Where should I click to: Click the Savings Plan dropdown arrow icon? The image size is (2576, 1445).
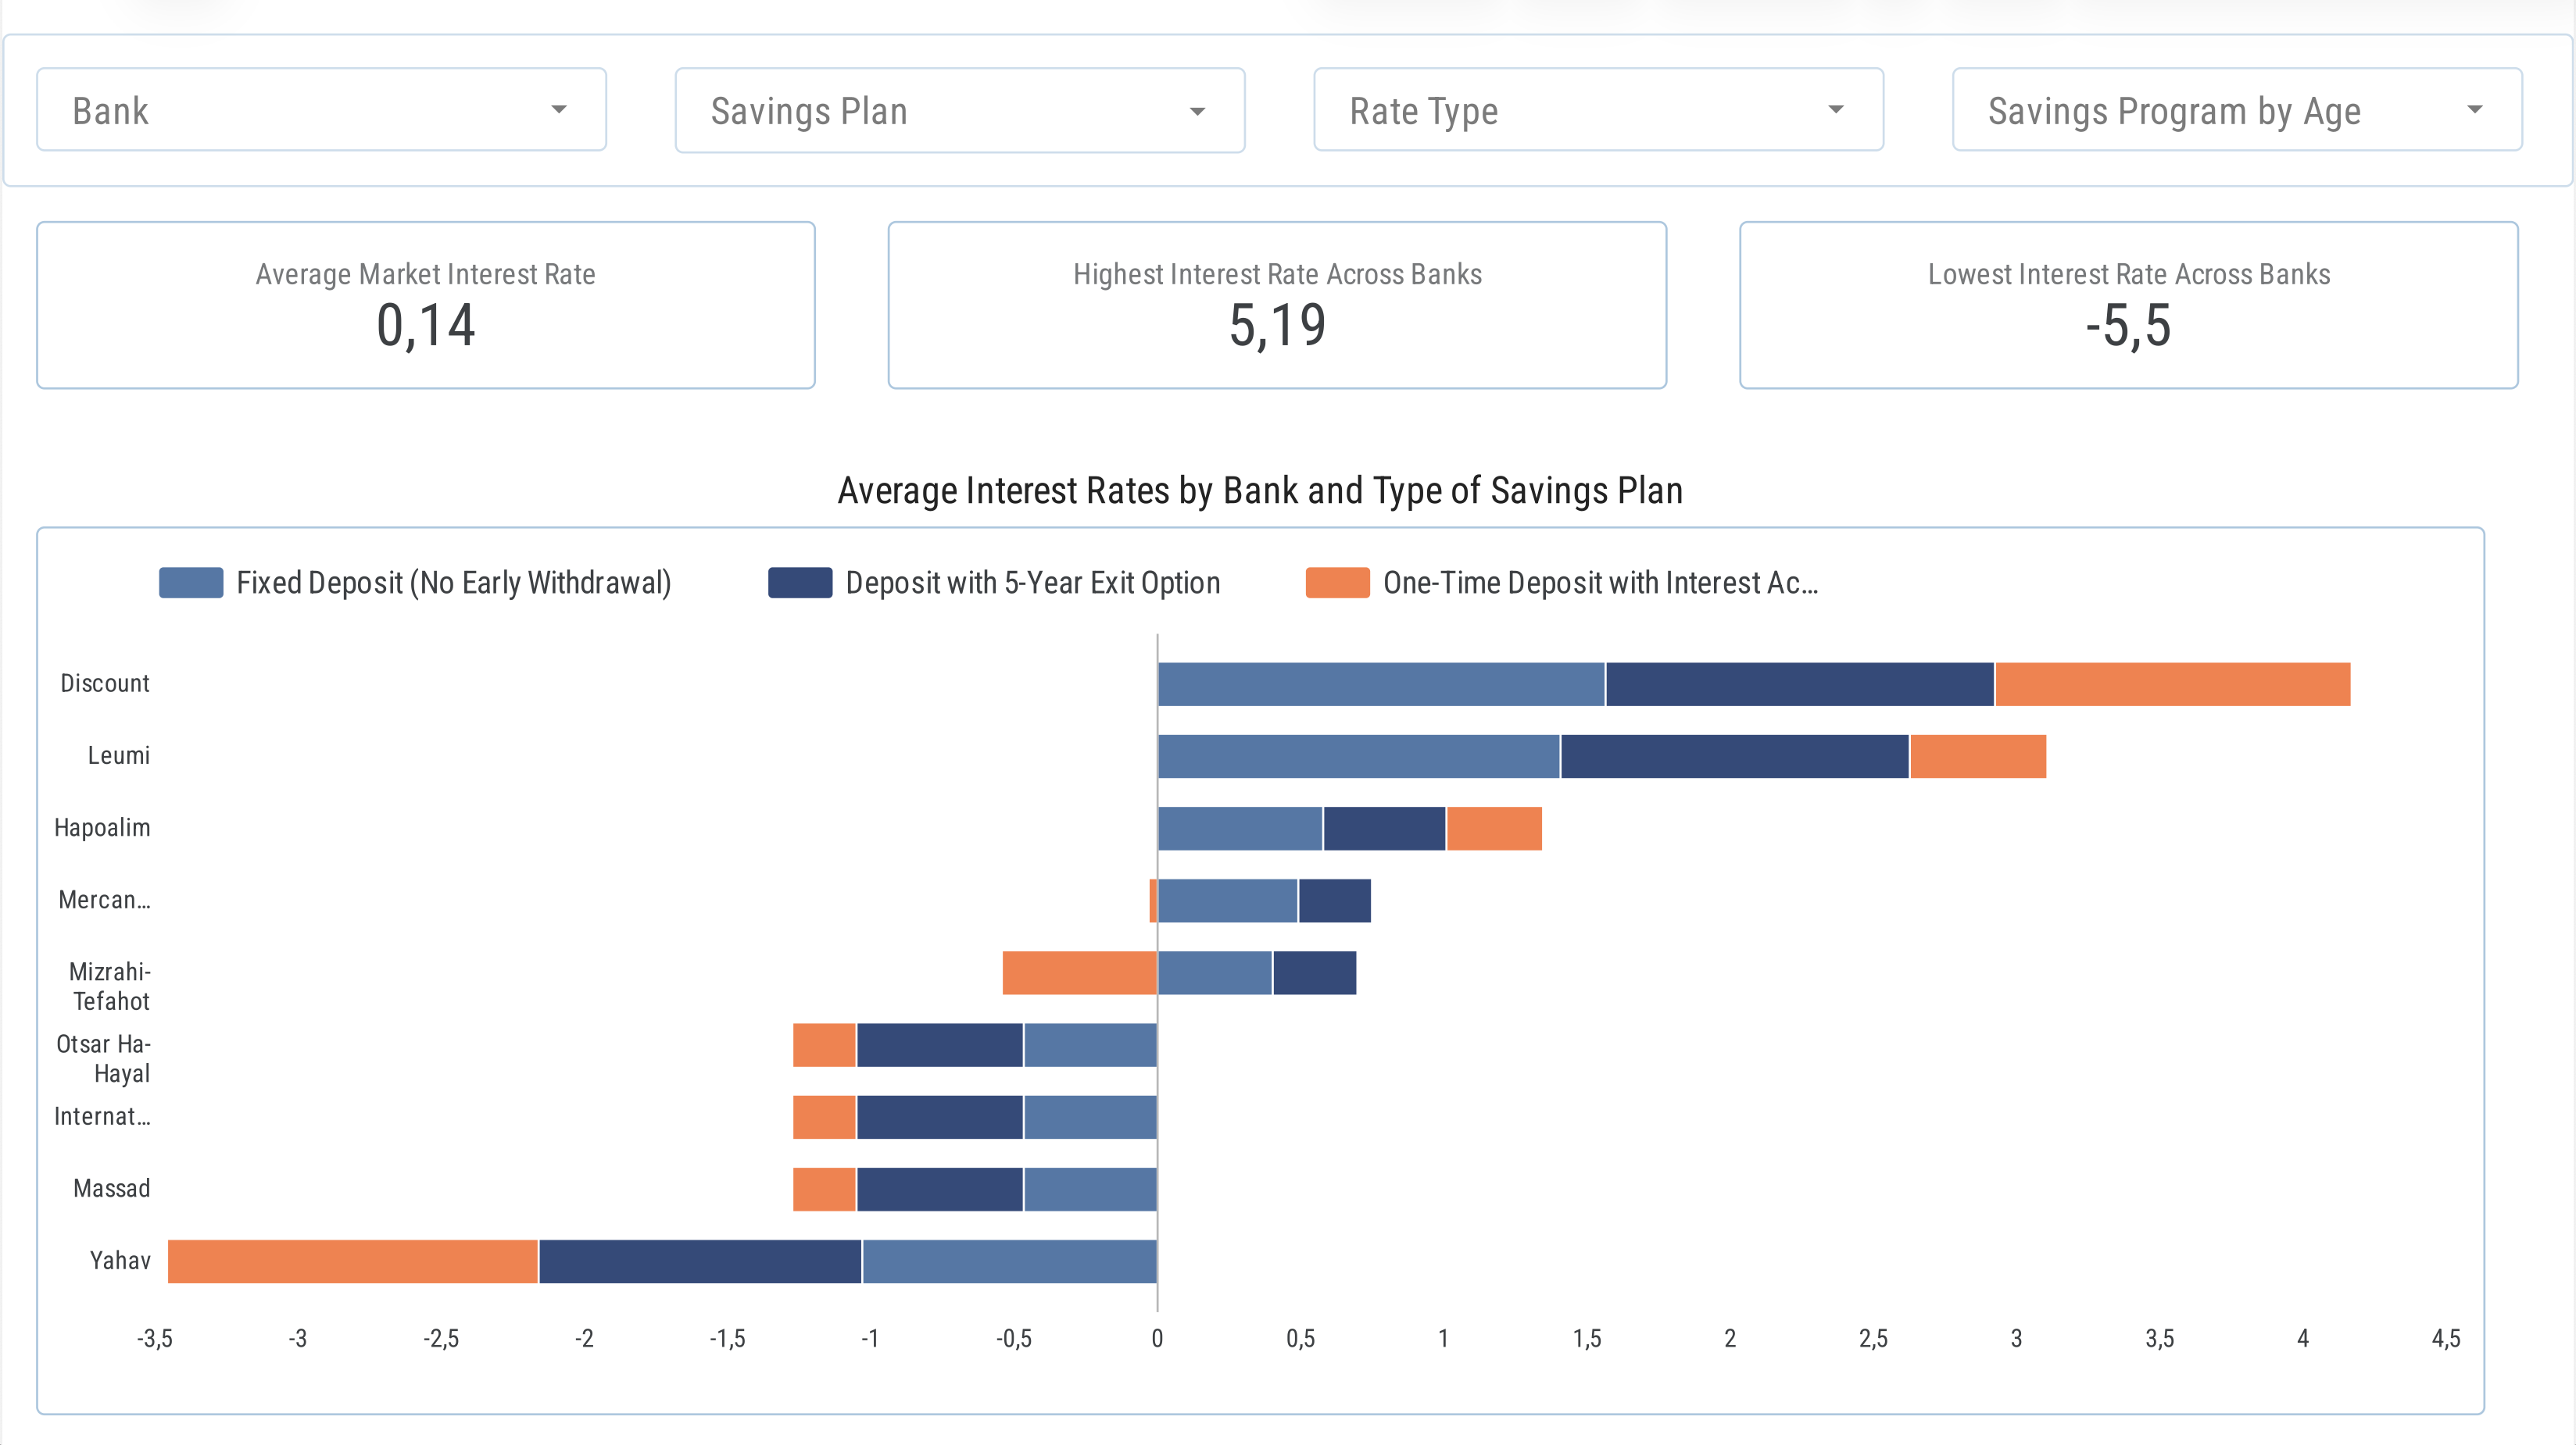[x=1198, y=111]
